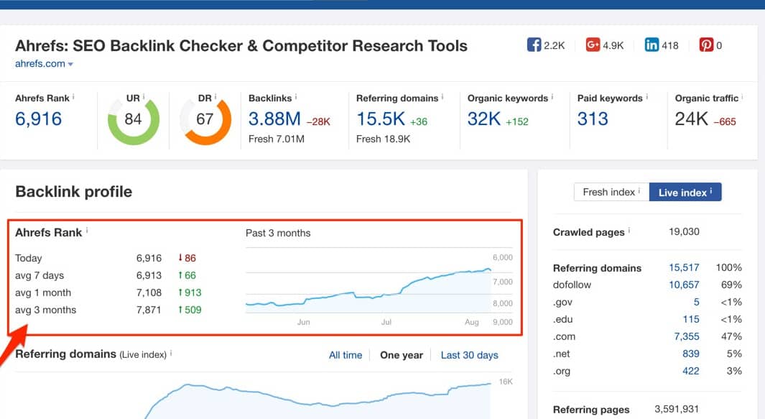Click the +152 organic keywords change
This screenshot has width=765, height=419.
coord(516,121)
